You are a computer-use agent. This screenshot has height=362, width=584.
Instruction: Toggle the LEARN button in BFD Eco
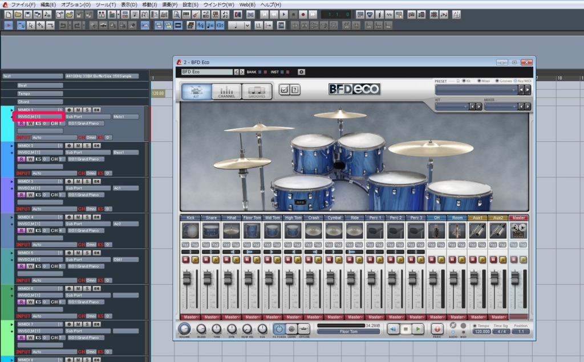291,328
